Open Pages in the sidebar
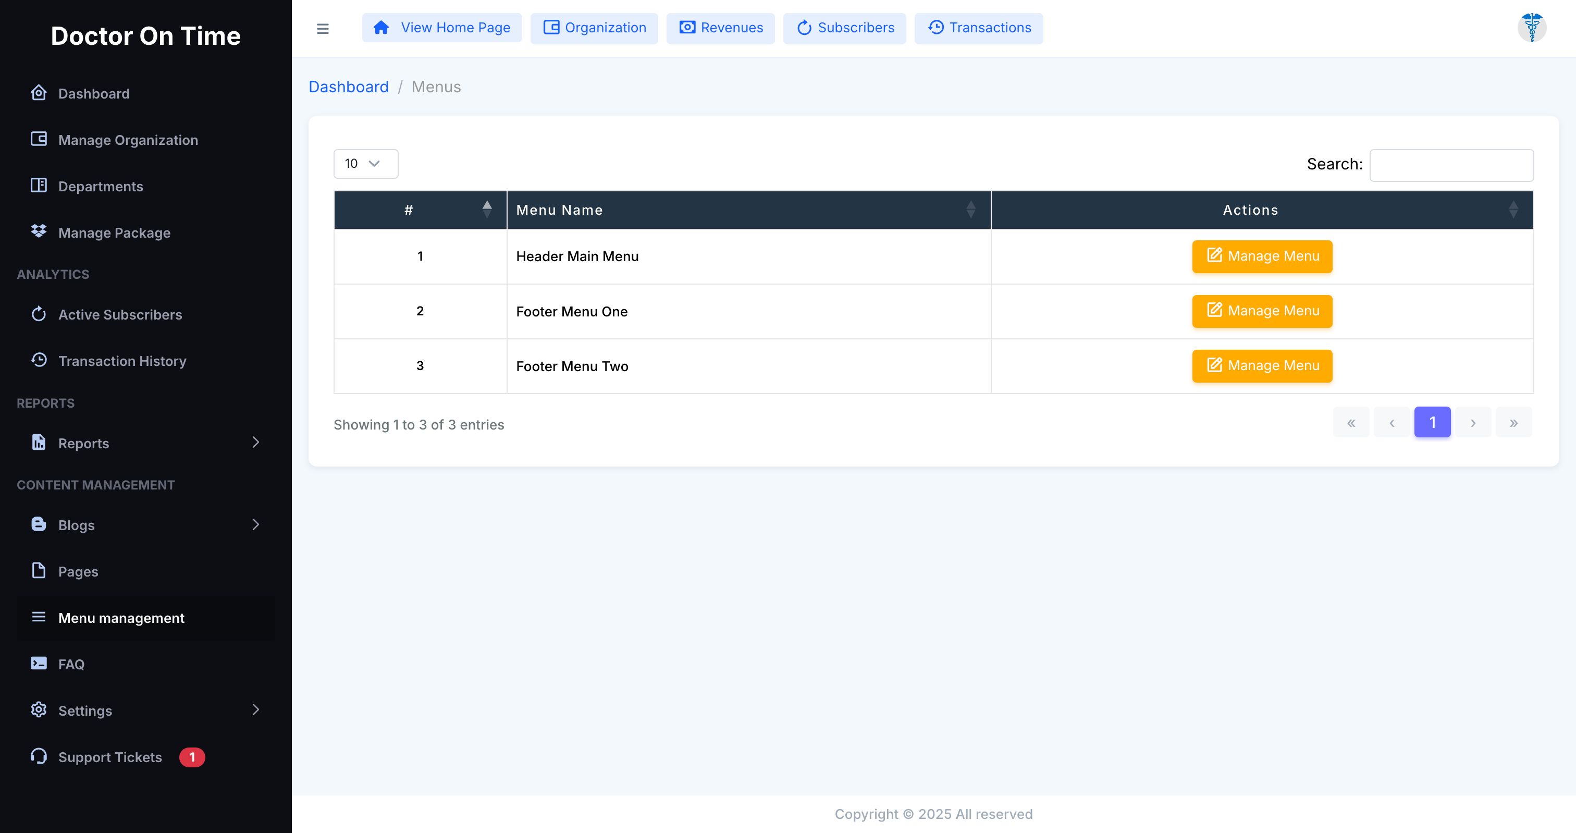Image resolution: width=1576 pixels, height=833 pixels. [145, 572]
